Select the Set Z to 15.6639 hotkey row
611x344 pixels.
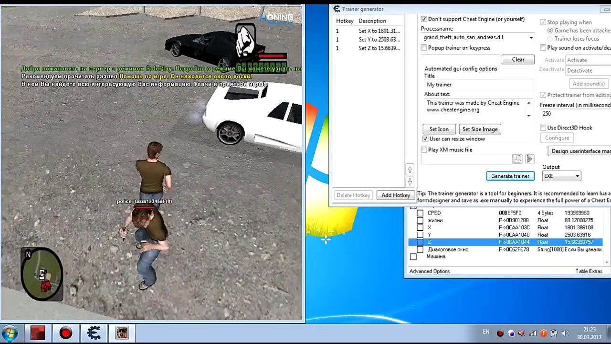(369, 48)
